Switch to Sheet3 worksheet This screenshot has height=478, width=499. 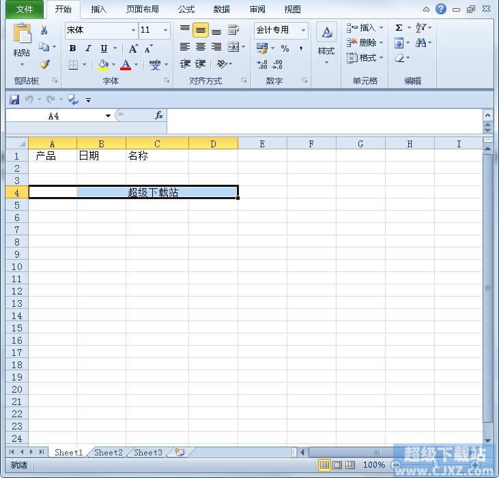pyautogui.click(x=148, y=452)
